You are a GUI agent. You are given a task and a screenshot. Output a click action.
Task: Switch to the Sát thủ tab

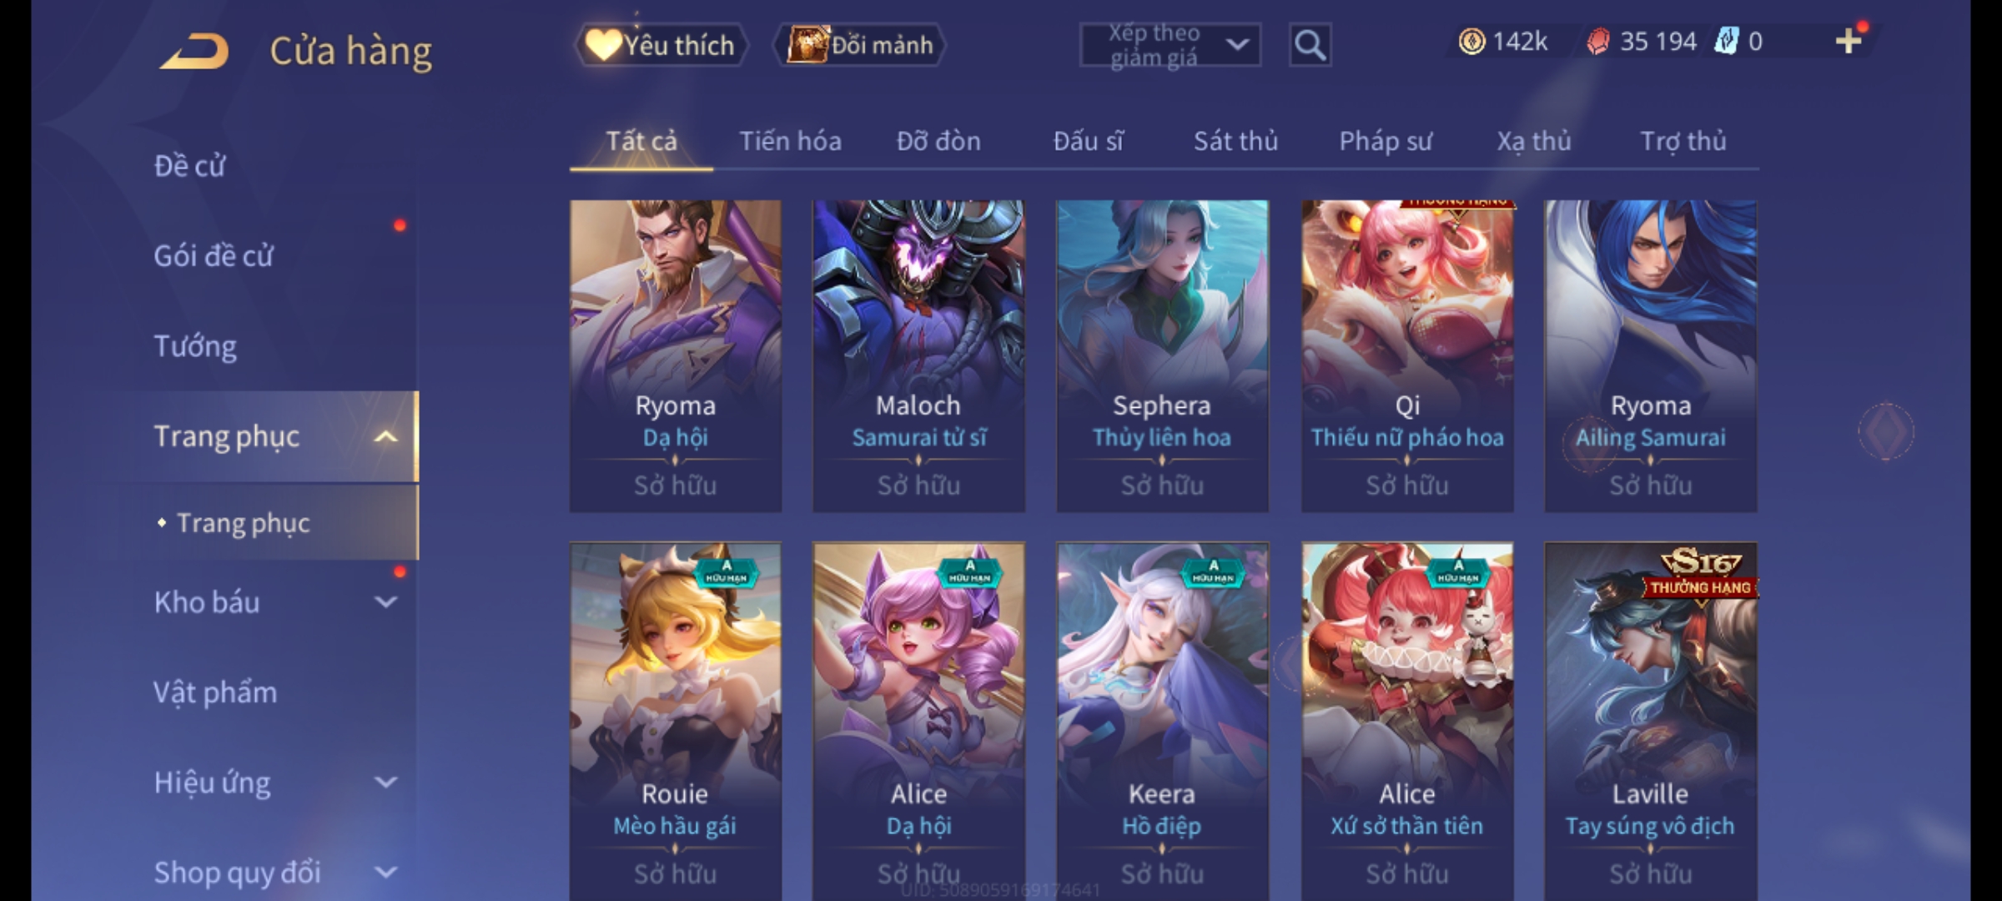(1235, 141)
